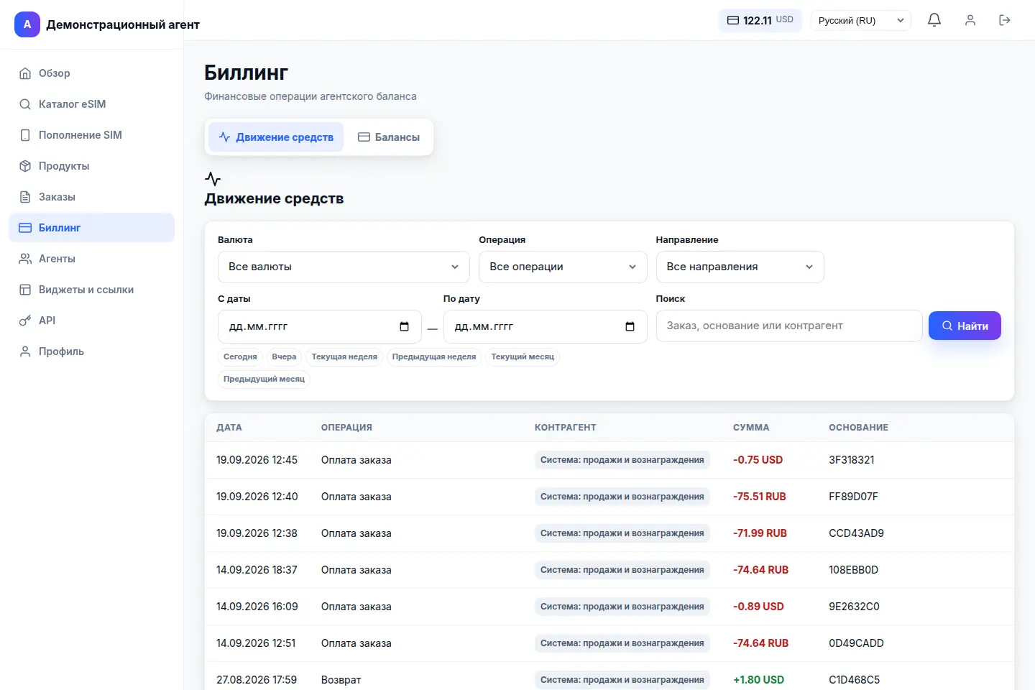Expand the 'Все операции' operation dropdown
Screen dimensions: 1035x690
click(x=563, y=267)
